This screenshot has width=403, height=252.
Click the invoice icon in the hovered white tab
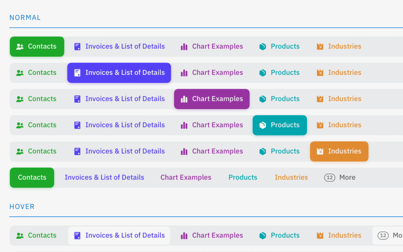pos(77,236)
